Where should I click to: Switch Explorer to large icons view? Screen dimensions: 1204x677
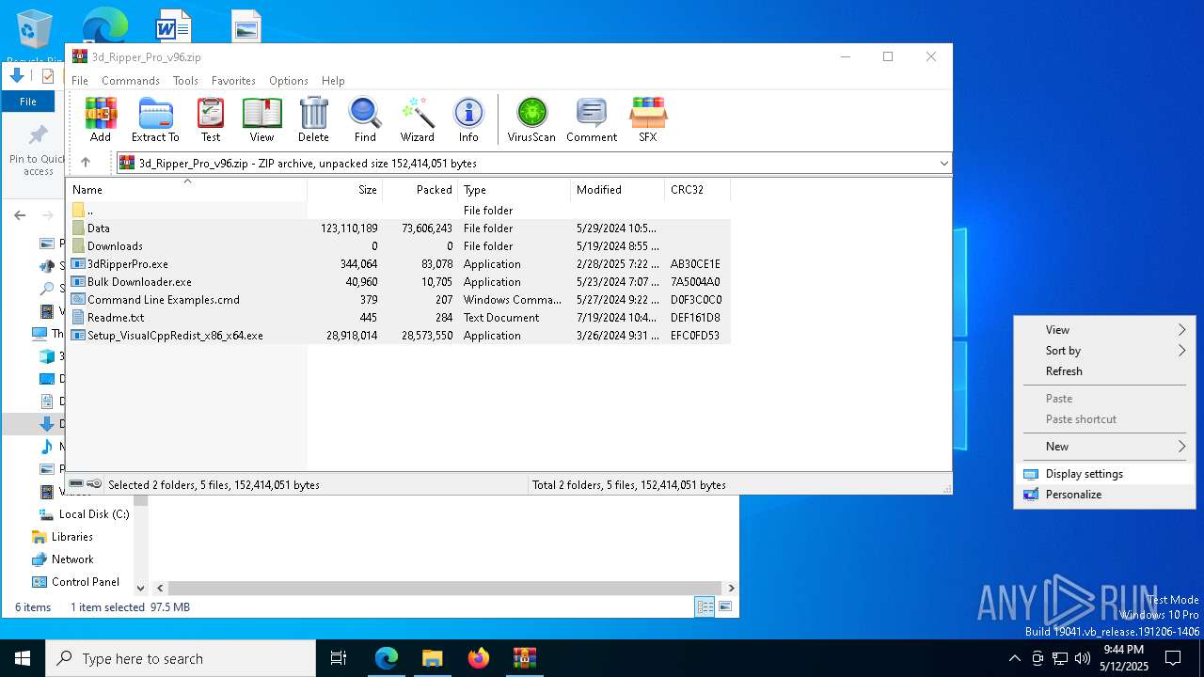[725, 607]
